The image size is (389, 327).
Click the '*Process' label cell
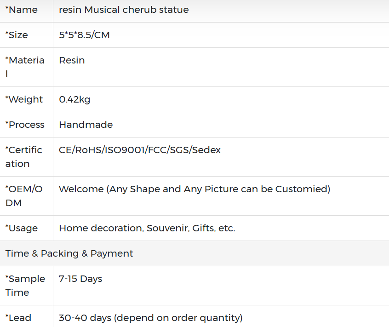(x=25, y=125)
